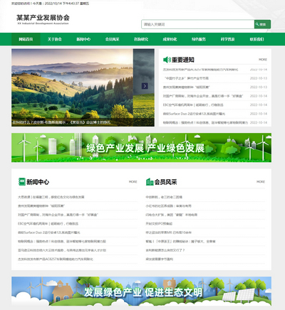The height and width of the screenshot is (310, 285).
Task: Open 闪电仓大扩张 article in 会员风采
Action: pos(172,215)
